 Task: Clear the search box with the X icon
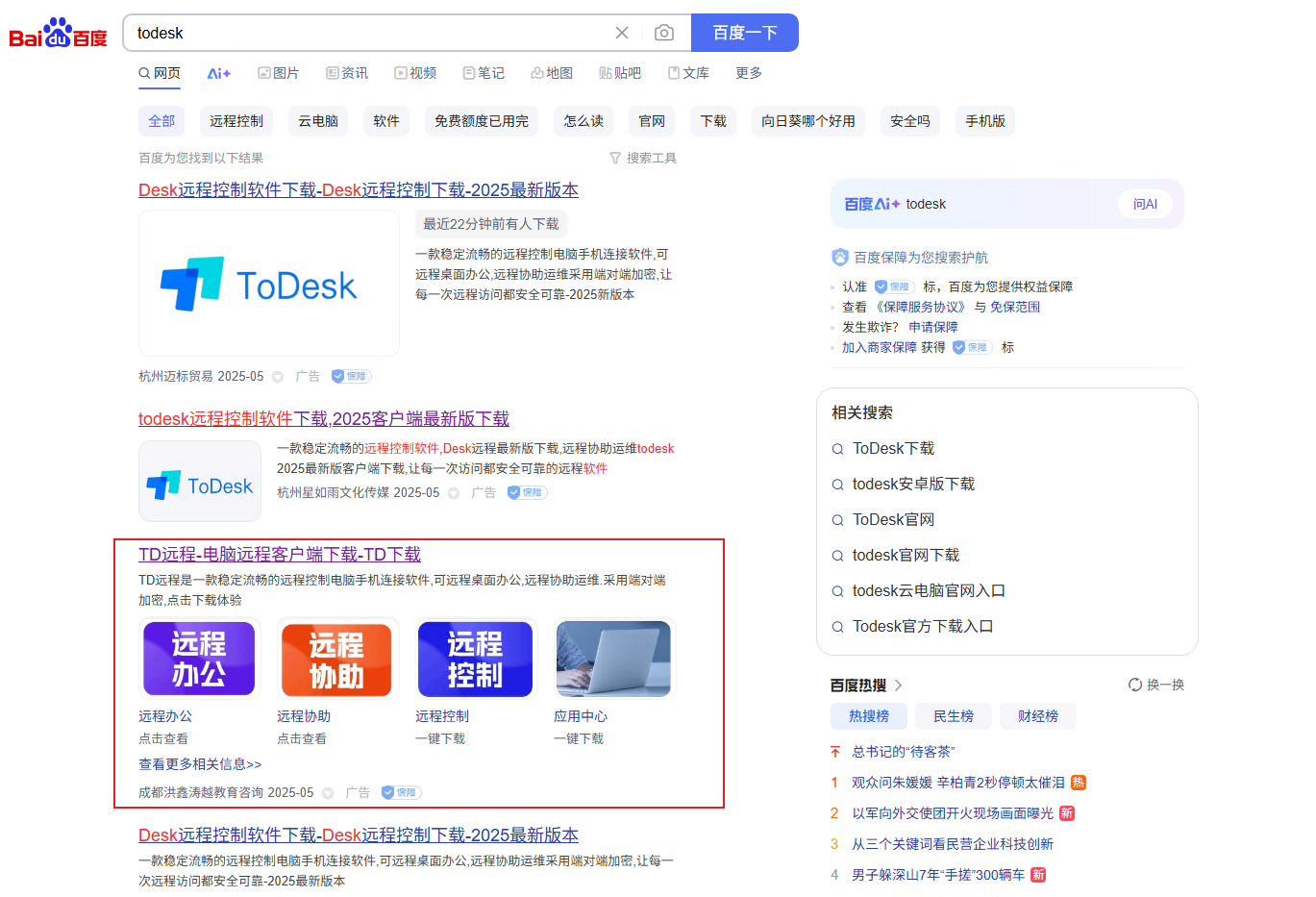tap(622, 33)
